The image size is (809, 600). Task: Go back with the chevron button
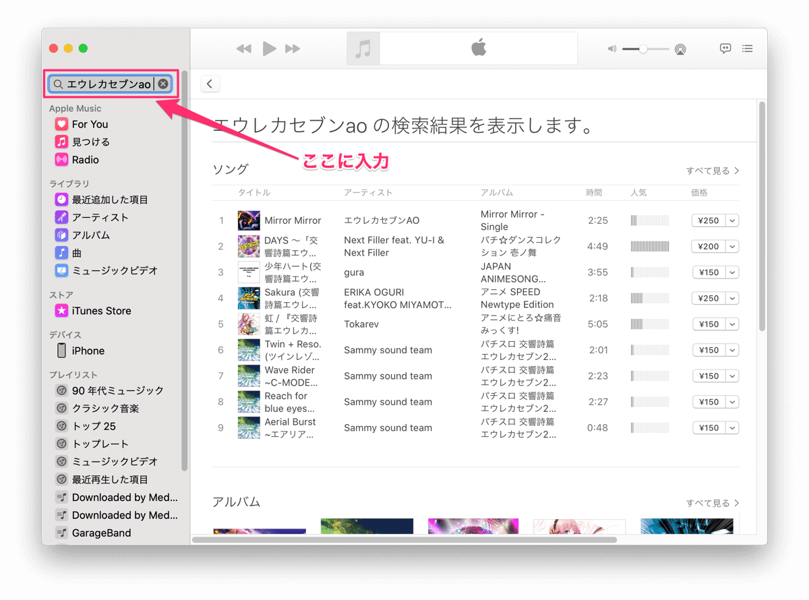pos(210,84)
